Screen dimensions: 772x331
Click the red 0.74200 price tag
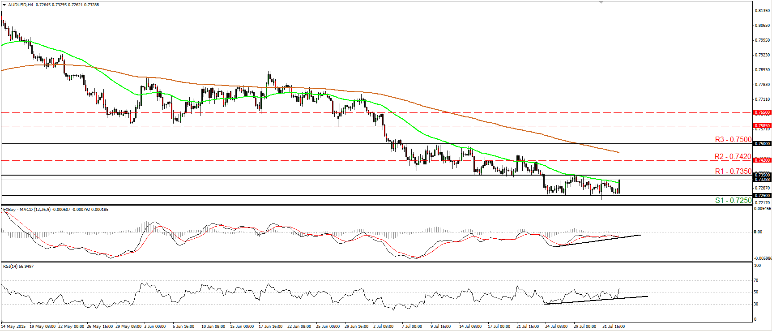762,160
